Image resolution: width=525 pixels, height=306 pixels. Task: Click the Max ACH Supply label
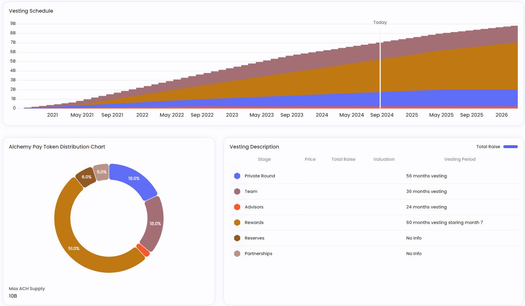27,289
